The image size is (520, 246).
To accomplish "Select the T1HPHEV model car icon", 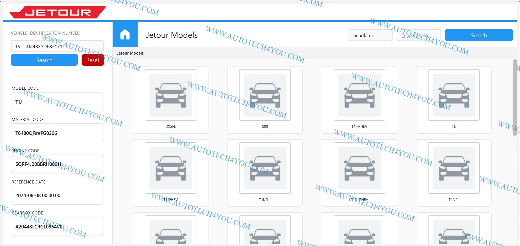I will tap(359, 95).
